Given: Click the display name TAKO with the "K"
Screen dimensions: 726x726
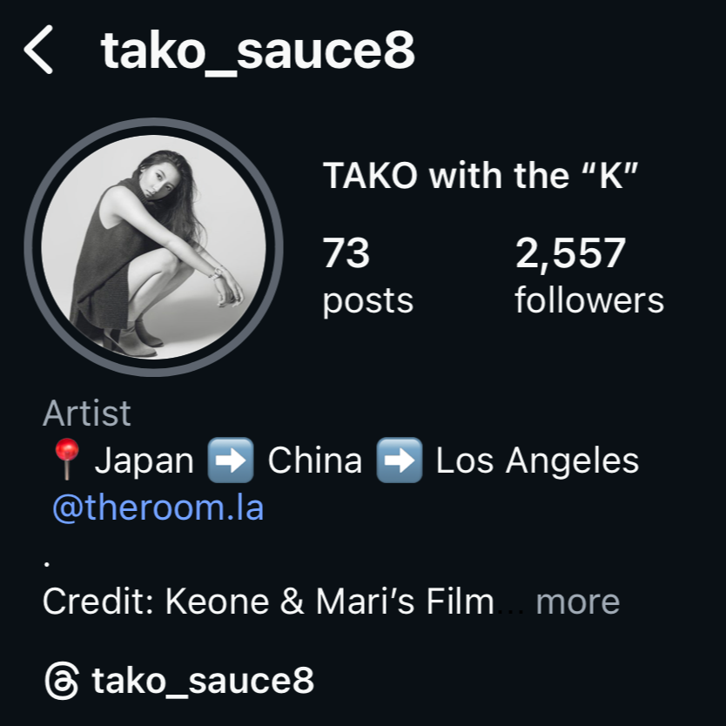Looking at the screenshot, I should click(x=481, y=176).
